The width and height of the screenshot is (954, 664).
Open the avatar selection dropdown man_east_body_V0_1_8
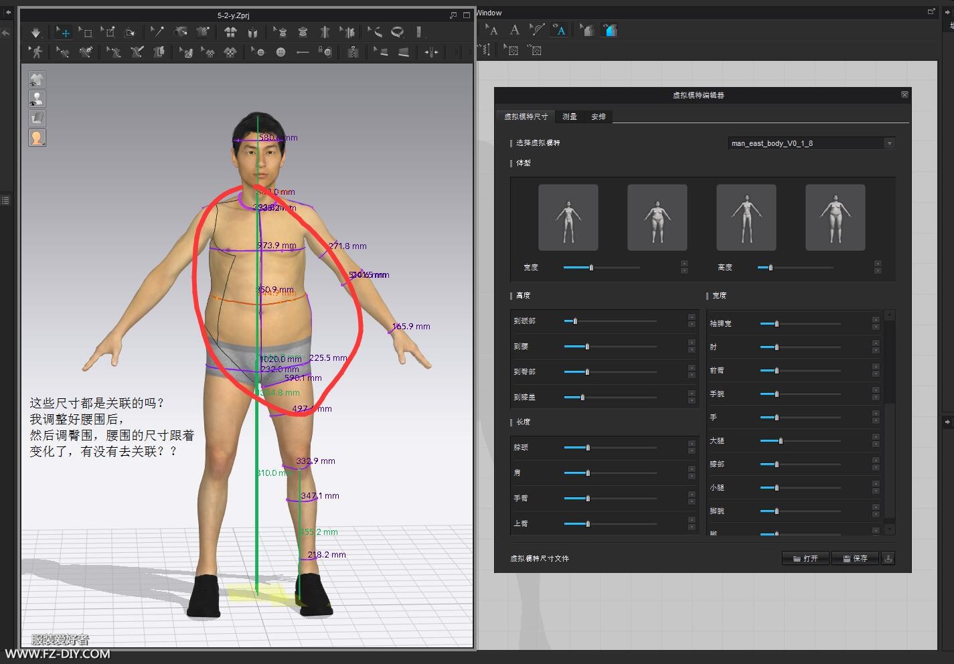click(811, 143)
